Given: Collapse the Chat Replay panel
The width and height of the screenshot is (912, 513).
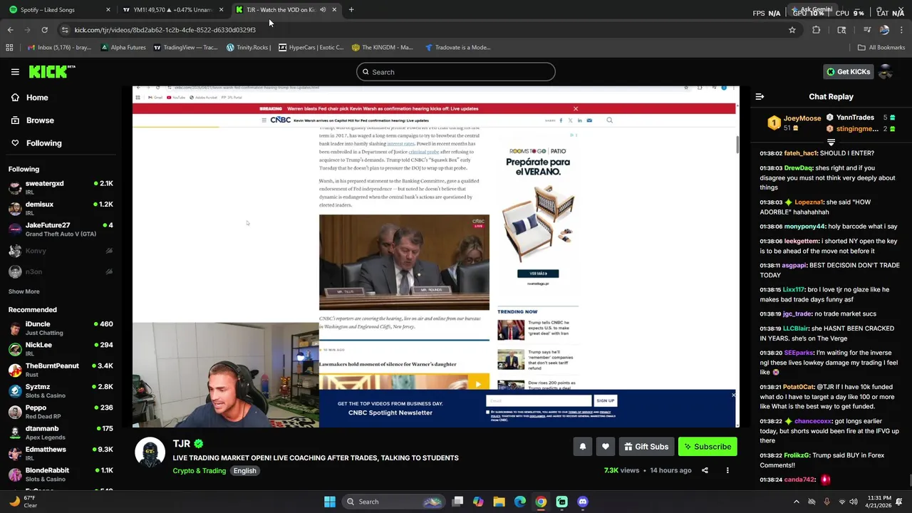Looking at the screenshot, I should [x=760, y=96].
